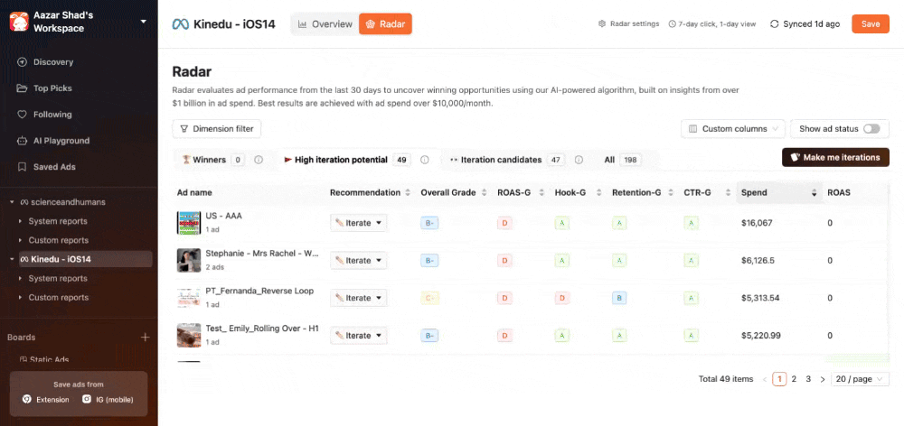The height and width of the screenshot is (426, 904).
Task: Click Retention-G B badge for PT_Fernanda_Reverse Loop
Action: tap(619, 298)
